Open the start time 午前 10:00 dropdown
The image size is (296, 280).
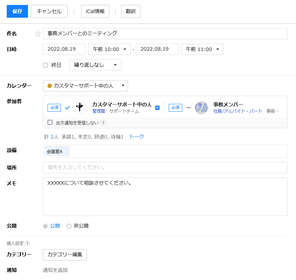pos(110,50)
